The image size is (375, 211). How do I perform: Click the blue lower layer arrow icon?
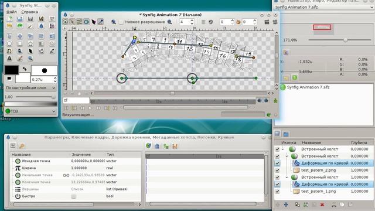286,205
